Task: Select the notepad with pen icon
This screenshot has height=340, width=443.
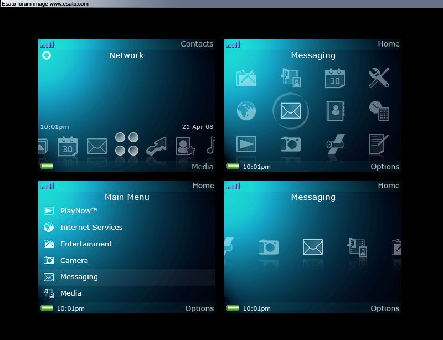Action: point(379,144)
